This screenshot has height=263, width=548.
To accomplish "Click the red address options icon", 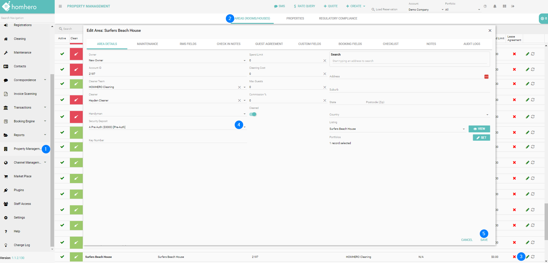I will (x=486, y=76).
